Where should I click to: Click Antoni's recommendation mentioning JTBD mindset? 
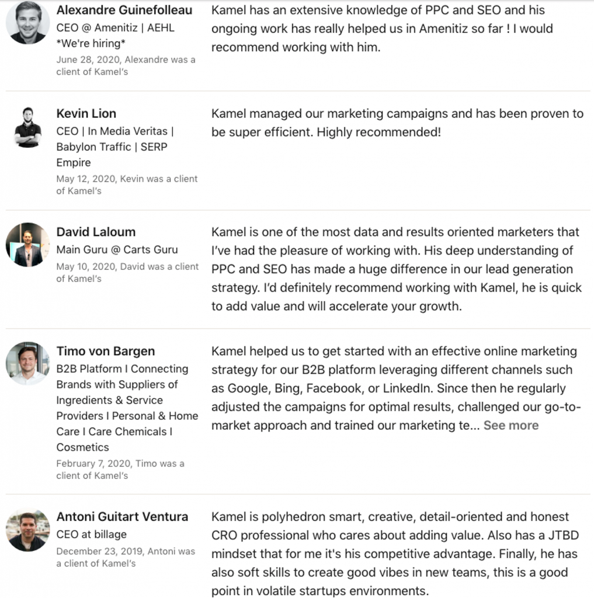click(x=395, y=554)
